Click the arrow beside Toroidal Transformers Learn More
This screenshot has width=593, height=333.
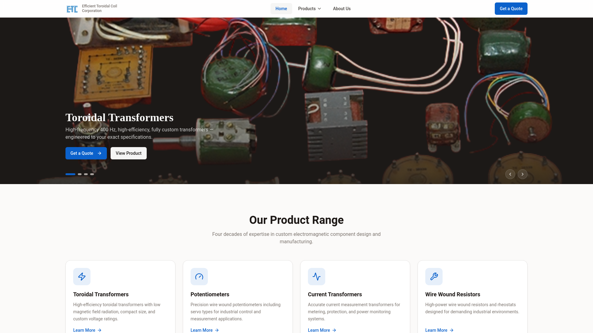99,330
